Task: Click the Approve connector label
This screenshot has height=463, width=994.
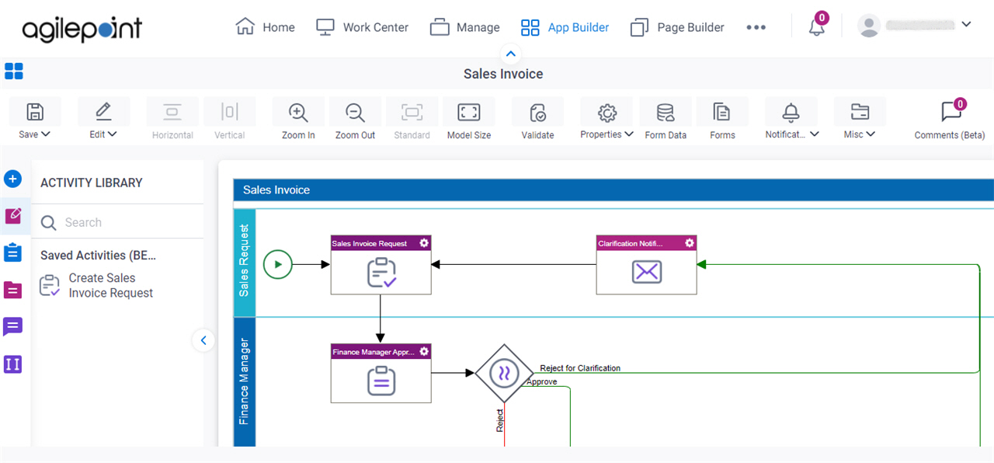Action: [541, 381]
